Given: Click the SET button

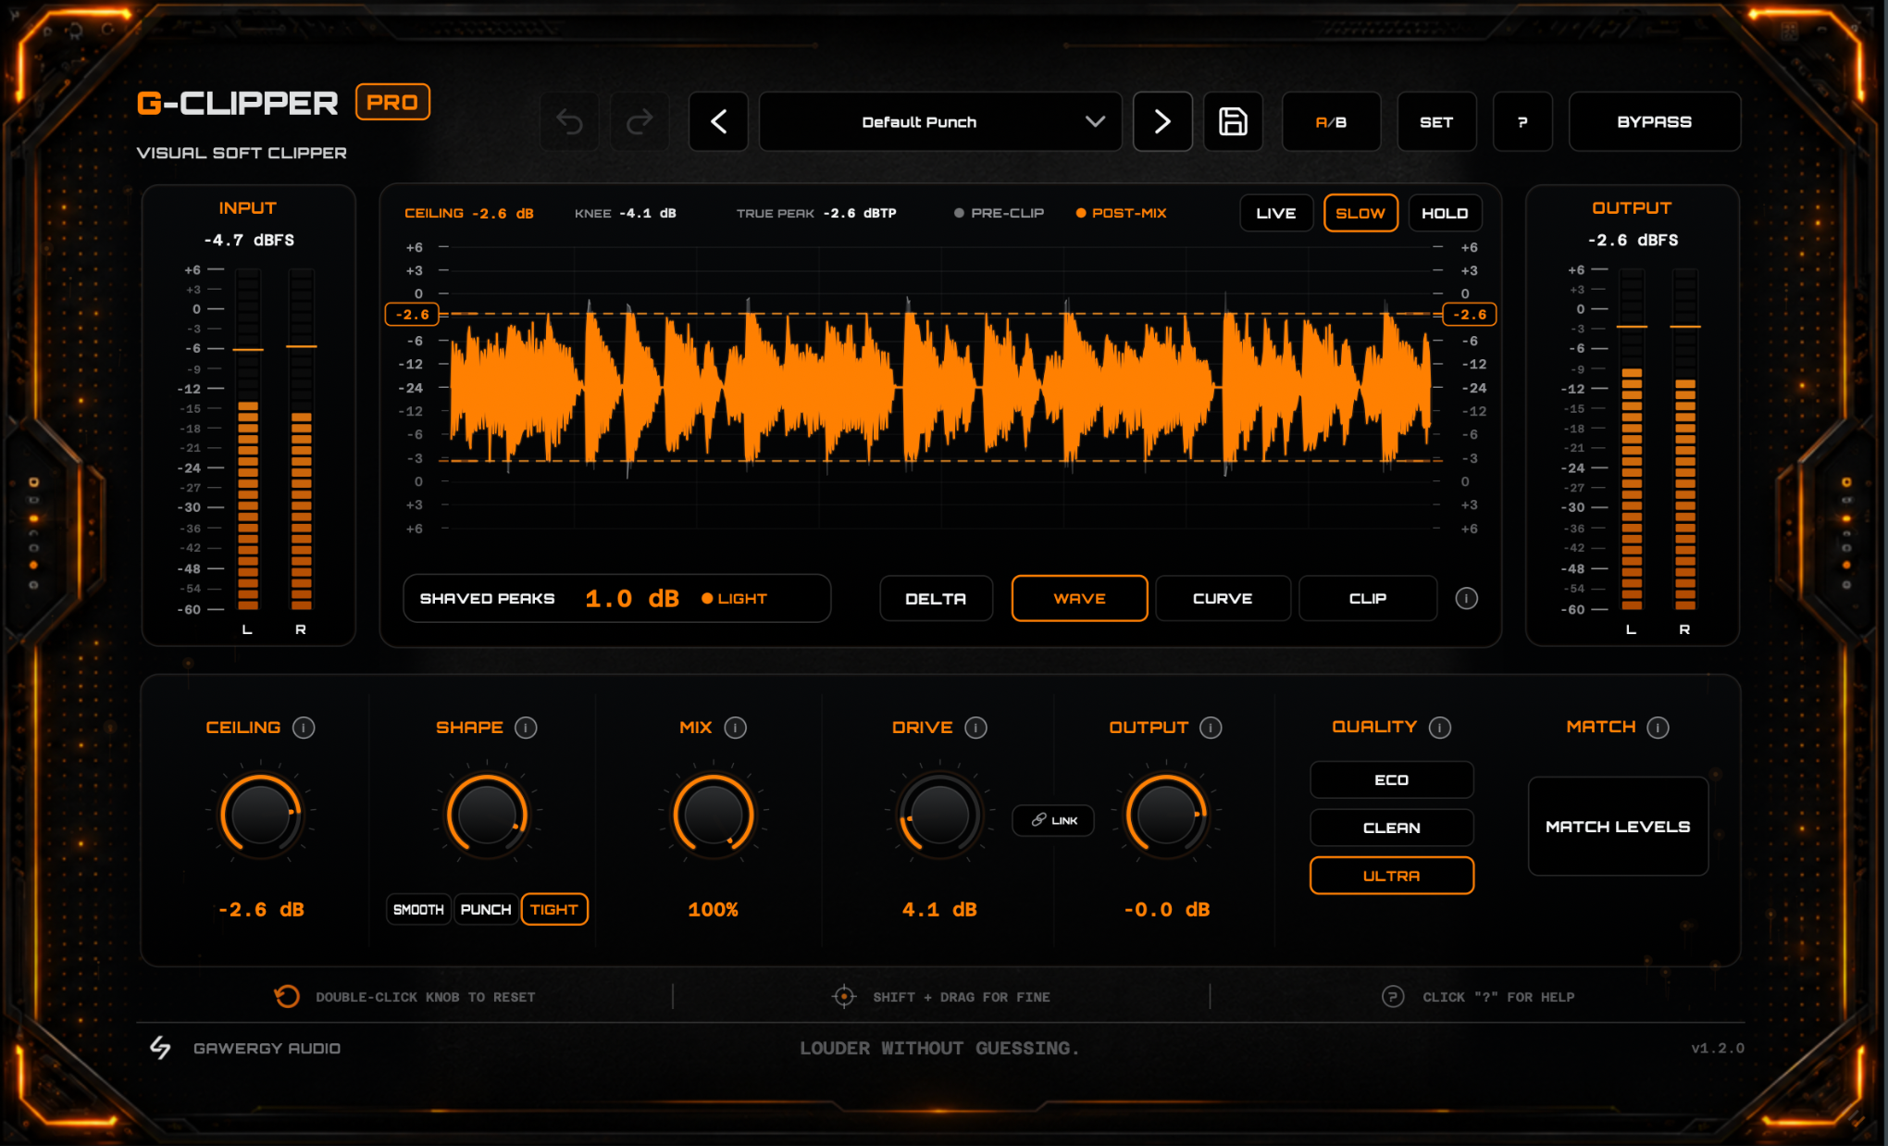Looking at the screenshot, I should point(1436,121).
